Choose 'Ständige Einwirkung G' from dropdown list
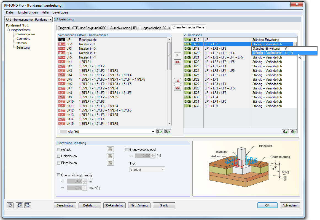The height and width of the screenshot is (220, 320). pos(284,49)
